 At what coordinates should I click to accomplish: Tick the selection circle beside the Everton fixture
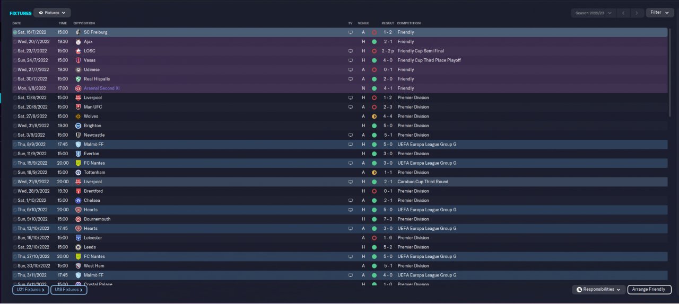15,154
